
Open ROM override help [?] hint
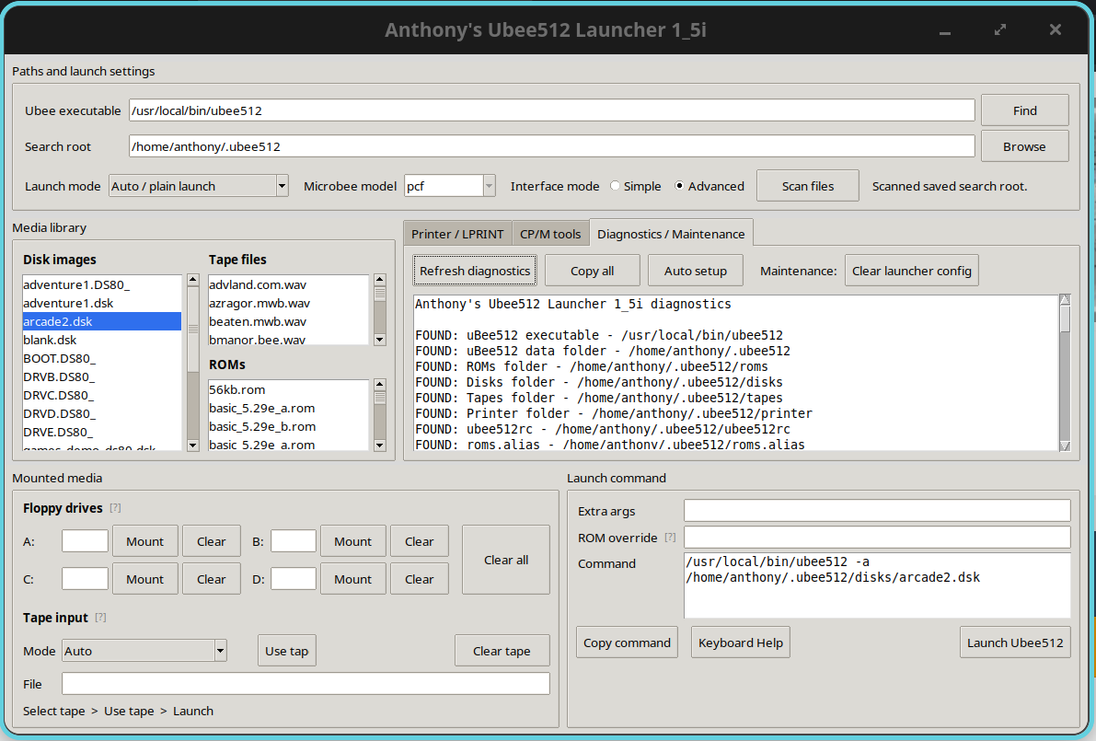[670, 538]
